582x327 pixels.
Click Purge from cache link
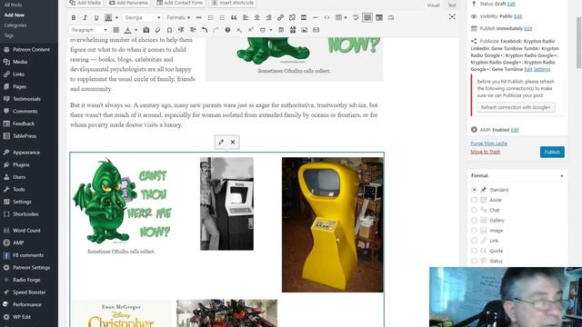[x=489, y=144]
